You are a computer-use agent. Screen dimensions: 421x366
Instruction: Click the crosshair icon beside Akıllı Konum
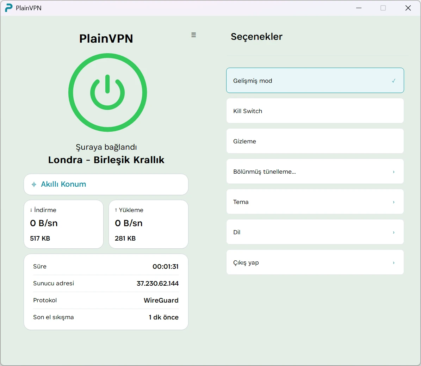34,184
